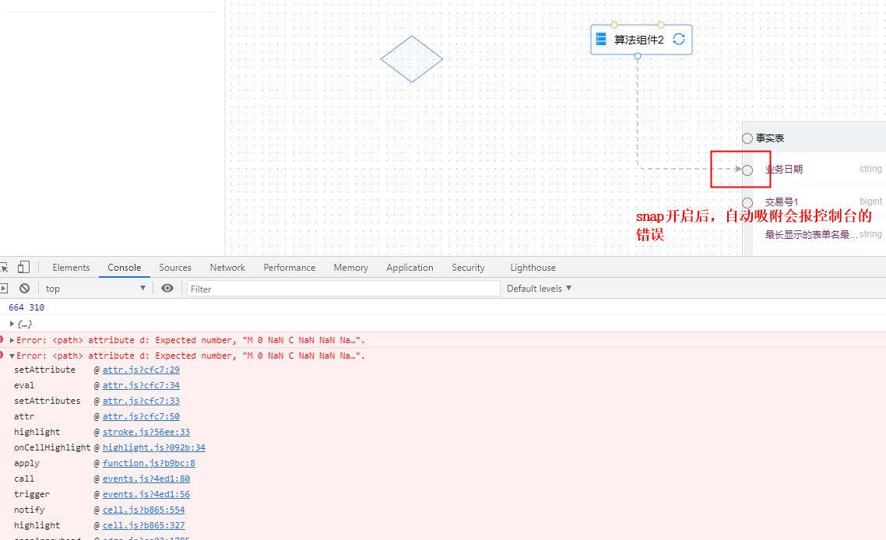The height and width of the screenshot is (540, 886).
Task: Open the Performance tab
Action: click(290, 268)
